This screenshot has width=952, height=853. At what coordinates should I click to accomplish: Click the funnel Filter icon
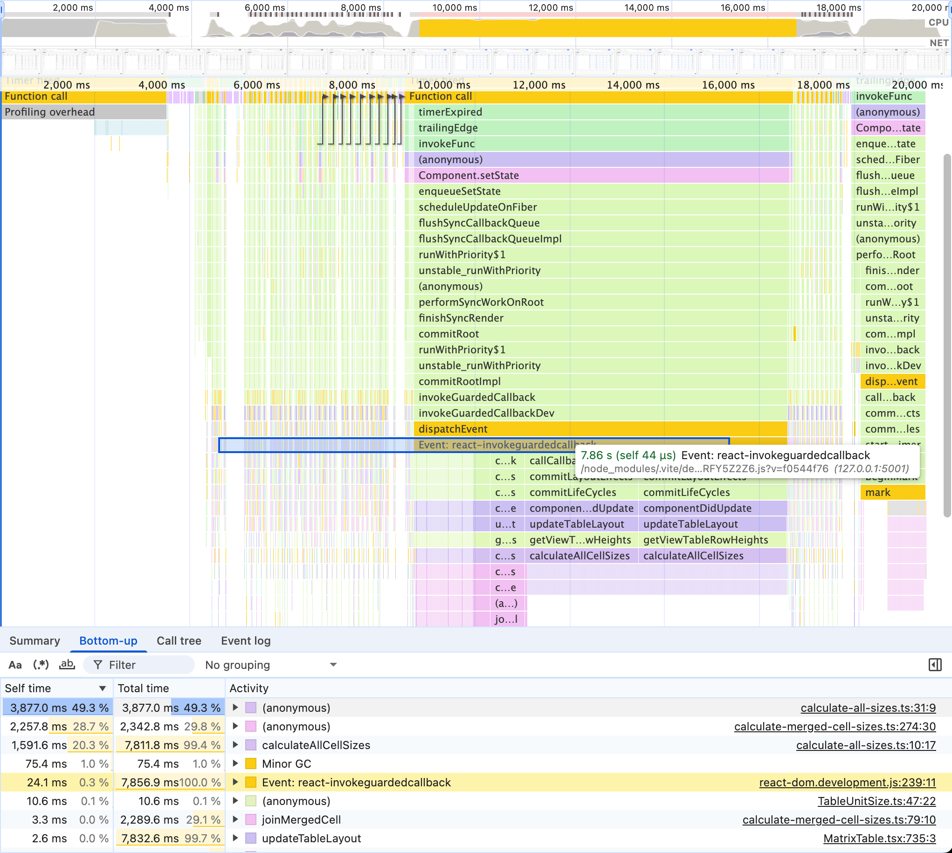97,665
